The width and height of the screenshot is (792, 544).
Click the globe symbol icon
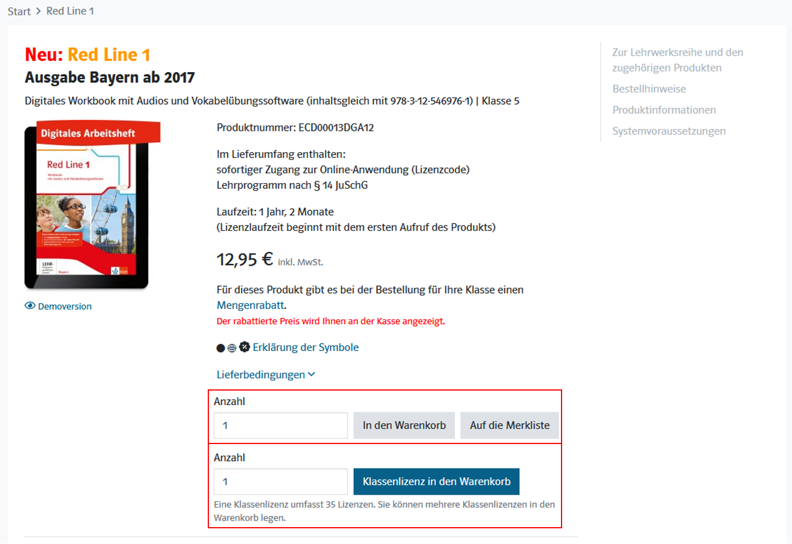click(x=232, y=348)
